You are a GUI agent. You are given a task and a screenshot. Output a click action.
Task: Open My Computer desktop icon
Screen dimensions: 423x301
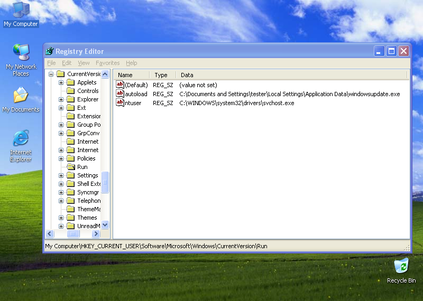click(x=21, y=15)
